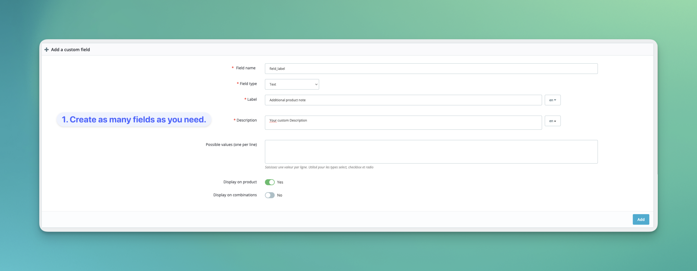697x271 pixels.
Task: Click in the Description text area
Action: click(403, 123)
